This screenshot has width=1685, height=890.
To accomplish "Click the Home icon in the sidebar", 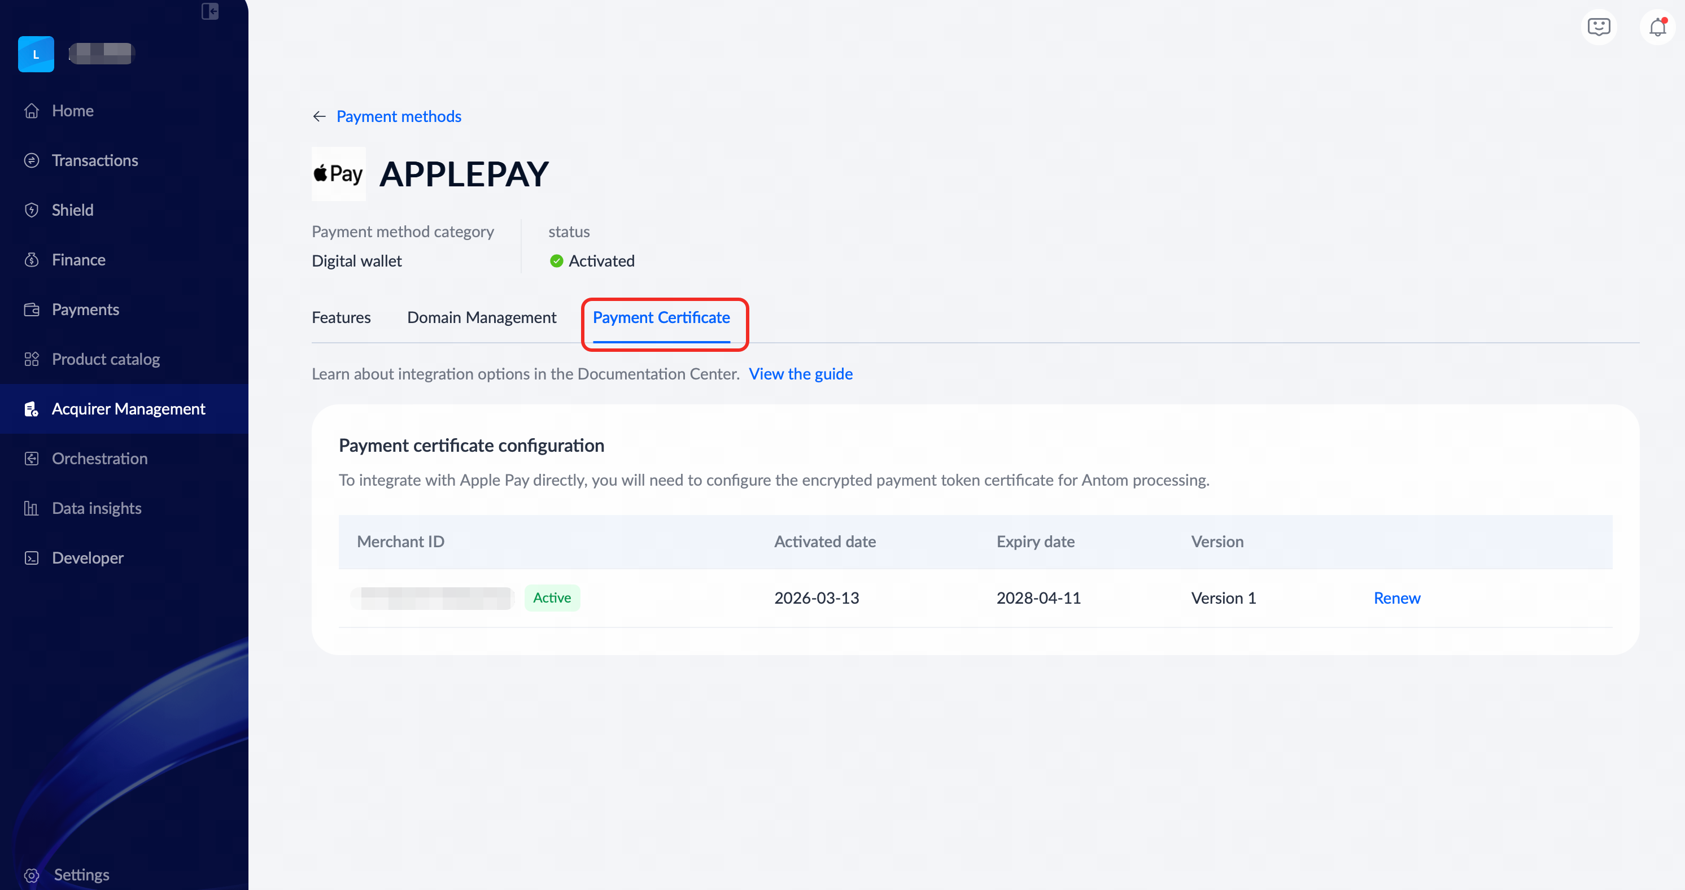I will pyautogui.click(x=32, y=111).
